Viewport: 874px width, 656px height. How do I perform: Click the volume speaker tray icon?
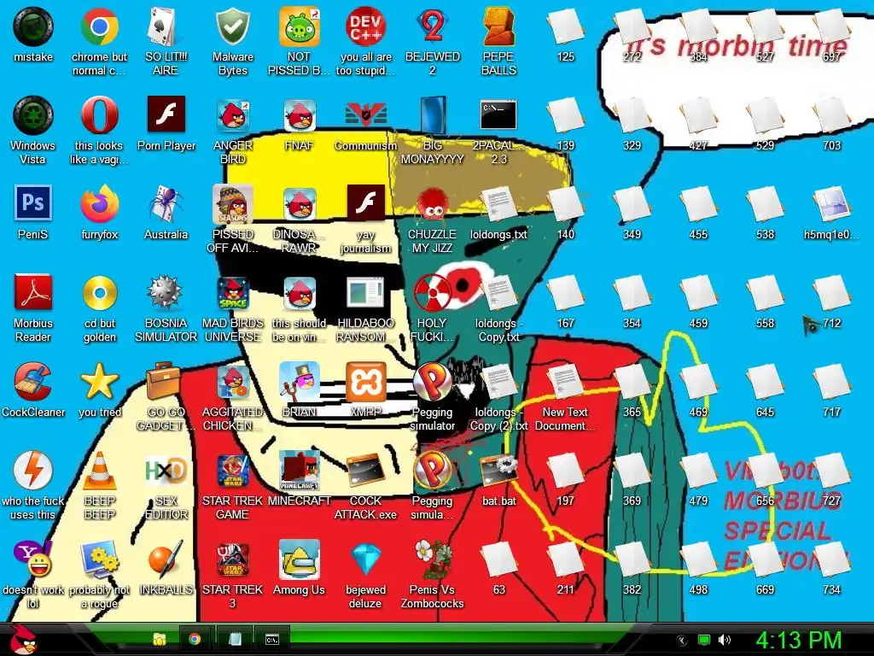point(725,640)
